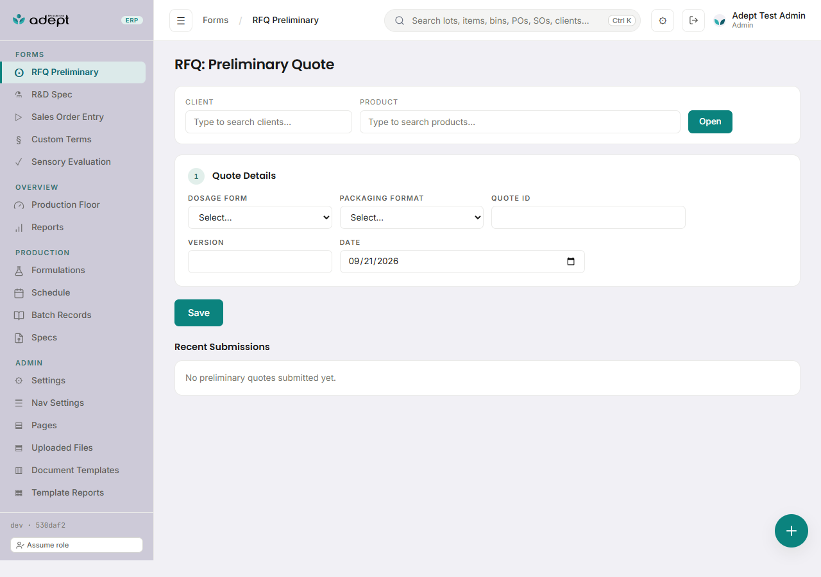Screen dimensions: 821x577
Task: Click the Batch Records book icon
Action: [x=19, y=315]
